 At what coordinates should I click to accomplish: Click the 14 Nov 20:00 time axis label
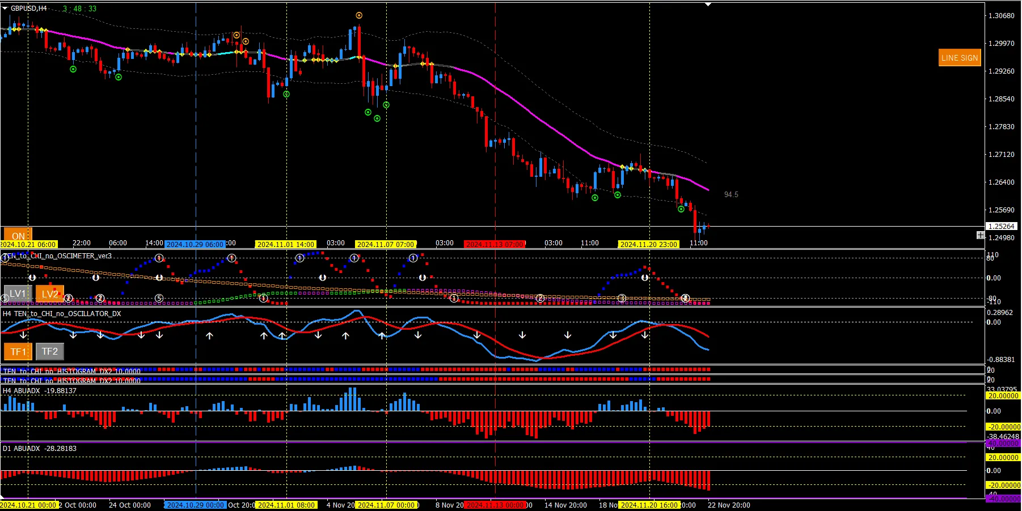click(x=565, y=505)
